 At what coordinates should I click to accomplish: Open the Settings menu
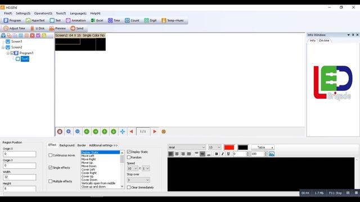point(23,13)
